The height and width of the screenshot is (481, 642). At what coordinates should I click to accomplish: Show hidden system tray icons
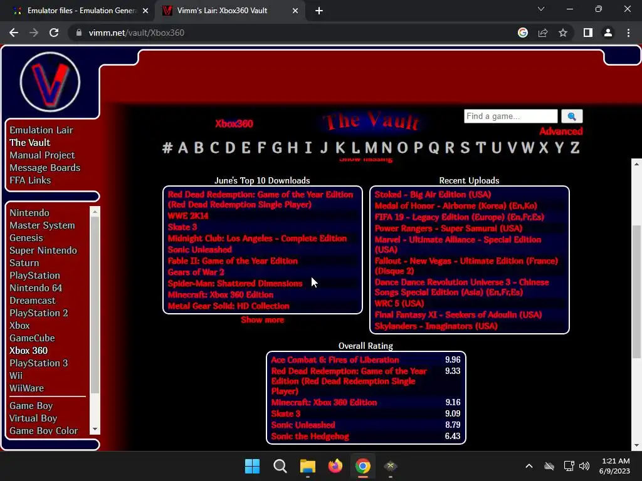529,466
